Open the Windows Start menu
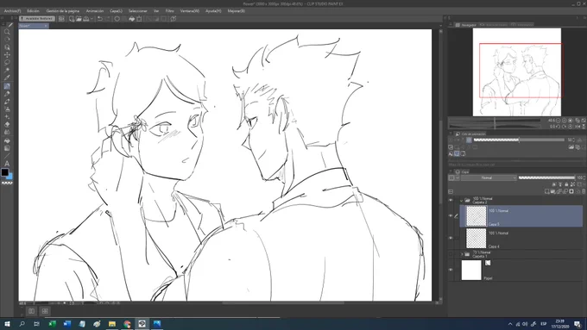This screenshot has height=330, width=587. 7,324
